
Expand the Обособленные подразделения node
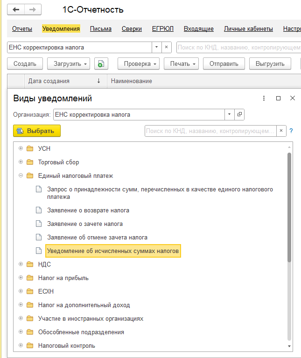tap(21, 331)
